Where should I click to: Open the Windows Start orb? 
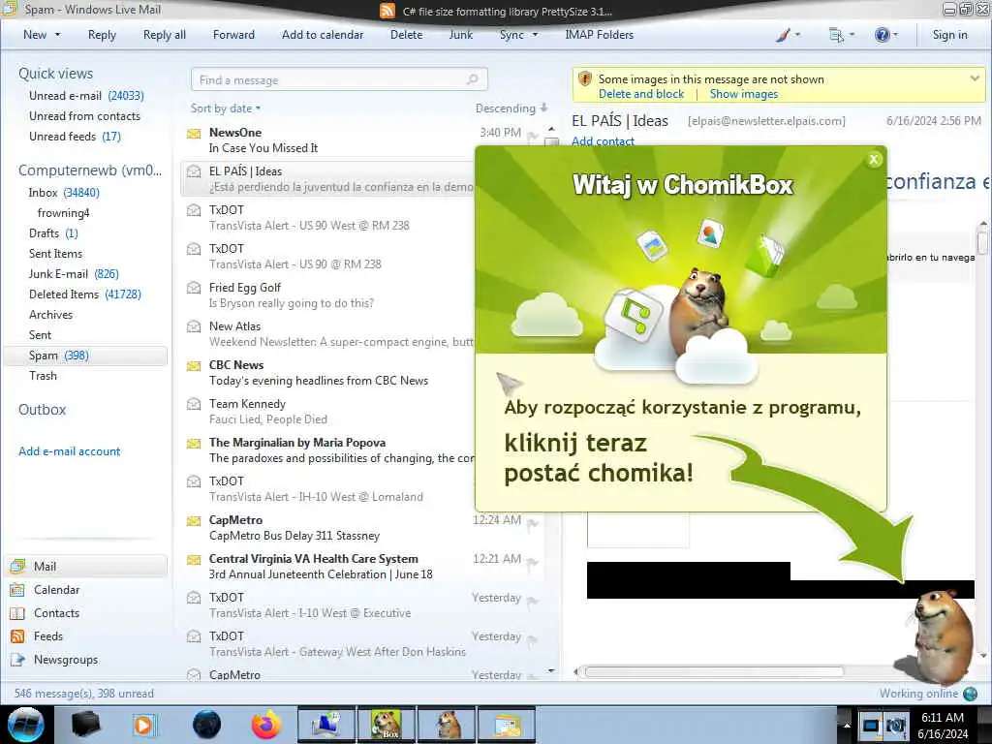pos(26,725)
